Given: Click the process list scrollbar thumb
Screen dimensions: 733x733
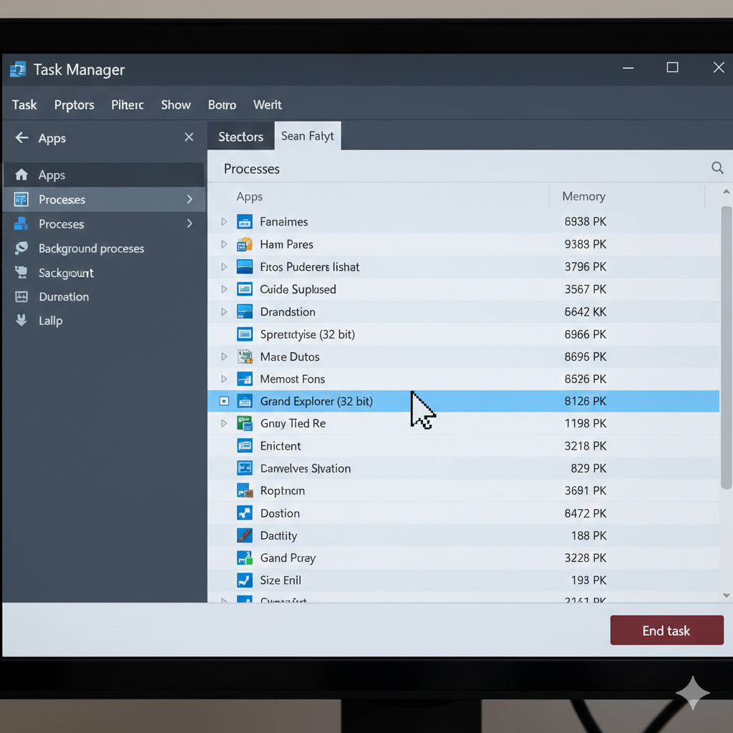Looking at the screenshot, I should 726,348.
